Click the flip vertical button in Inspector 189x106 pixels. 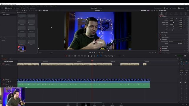pyautogui.click(x=172, y=30)
